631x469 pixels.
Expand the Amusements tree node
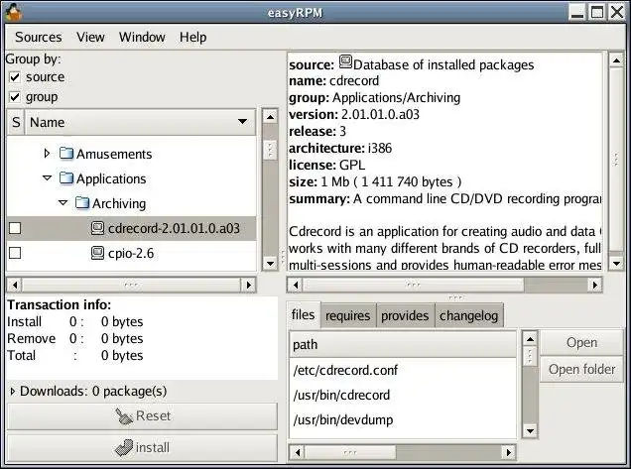coord(47,154)
